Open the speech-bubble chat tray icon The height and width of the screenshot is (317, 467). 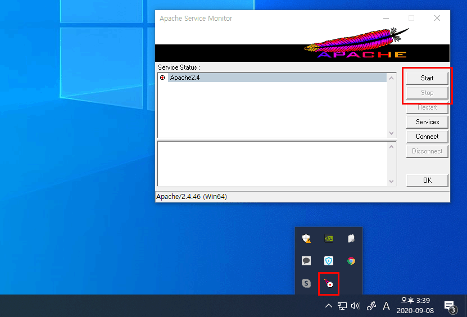pos(306,261)
